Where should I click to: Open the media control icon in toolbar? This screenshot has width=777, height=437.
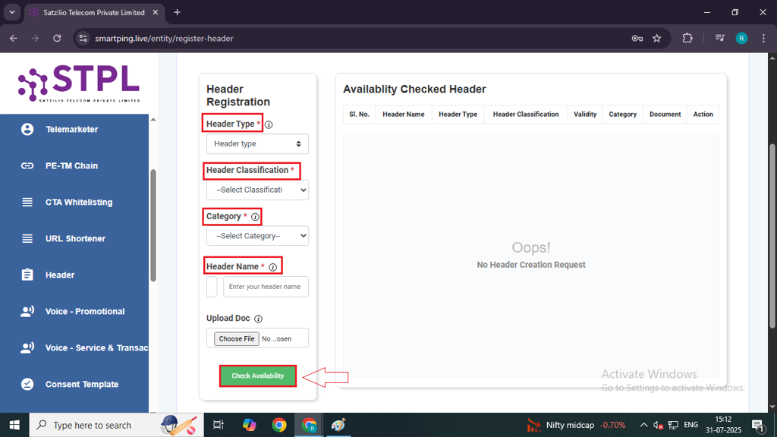pos(720,38)
